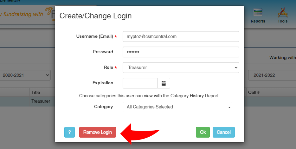Click the Create/Change Login dialog title

[x=96, y=16]
